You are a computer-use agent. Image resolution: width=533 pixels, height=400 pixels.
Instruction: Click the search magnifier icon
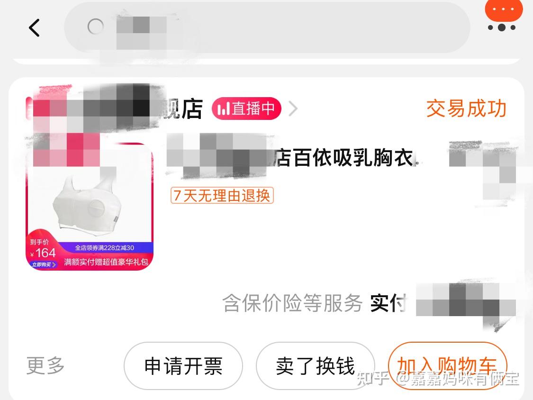(x=96, y=27)
